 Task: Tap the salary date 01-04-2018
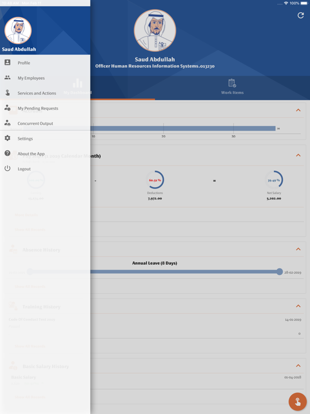point(293,377)
